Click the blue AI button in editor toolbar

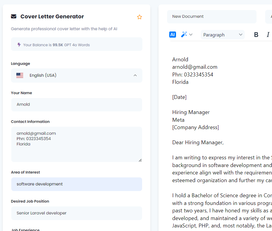pos(172,35)
